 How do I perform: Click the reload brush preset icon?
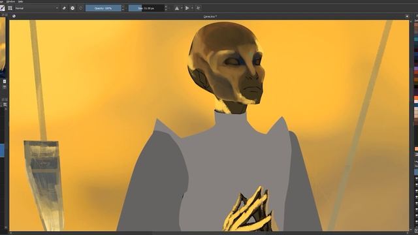81,8
